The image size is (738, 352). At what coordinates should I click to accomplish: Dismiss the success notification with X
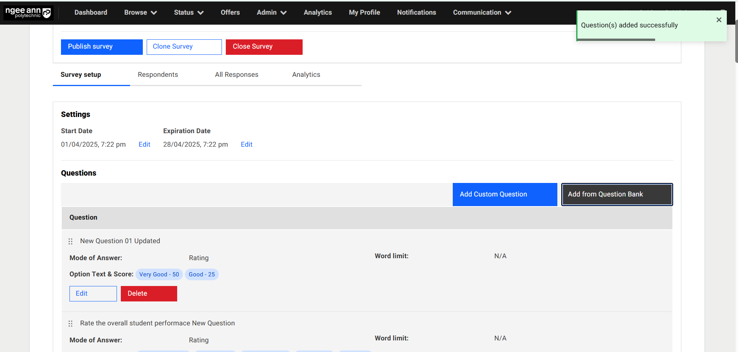pos(719,20)
